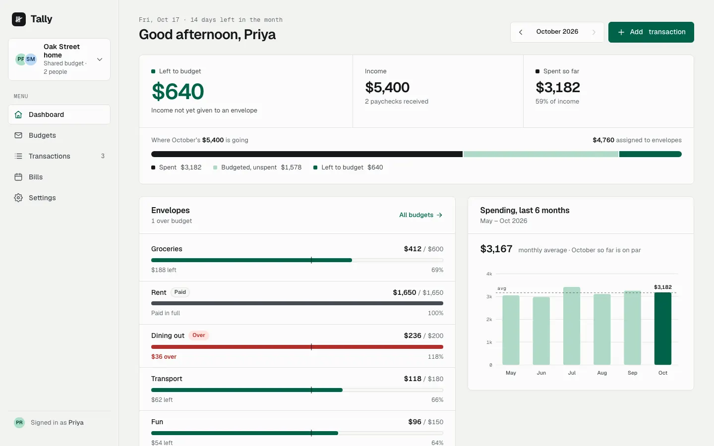This screenshot has width=714, height=446.
Task: Follow the All budgets link
Action: [x=420, y=215]
